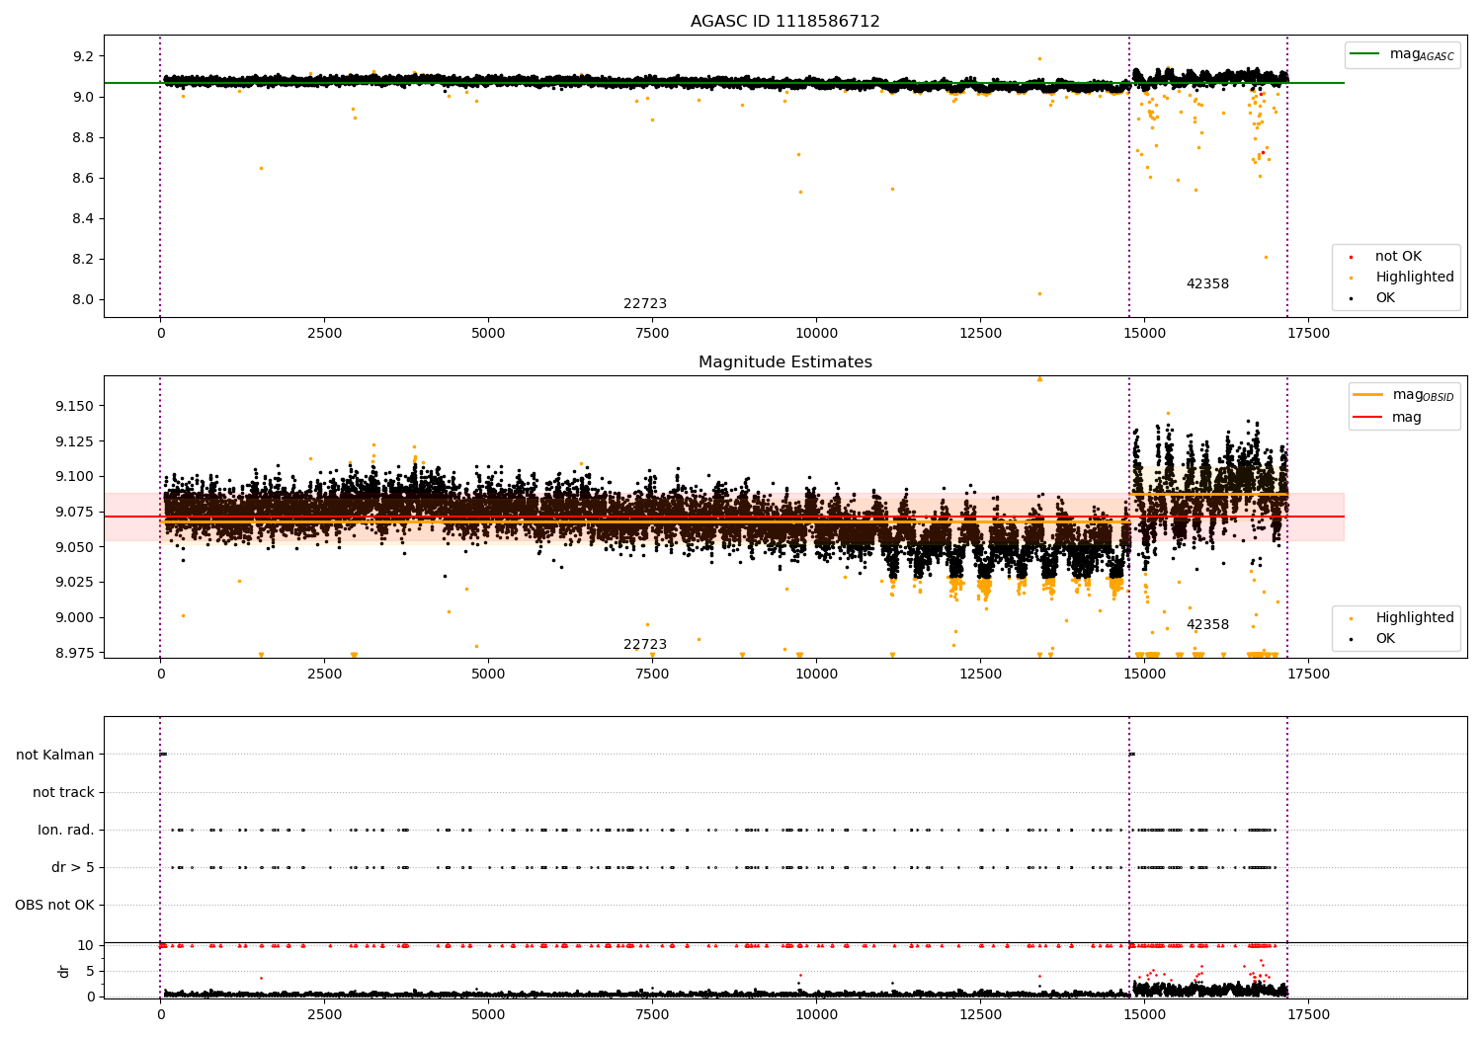Click the 10 tick on the dr axis
This screenshot has height=1037, width=1482.
(87, 945)
